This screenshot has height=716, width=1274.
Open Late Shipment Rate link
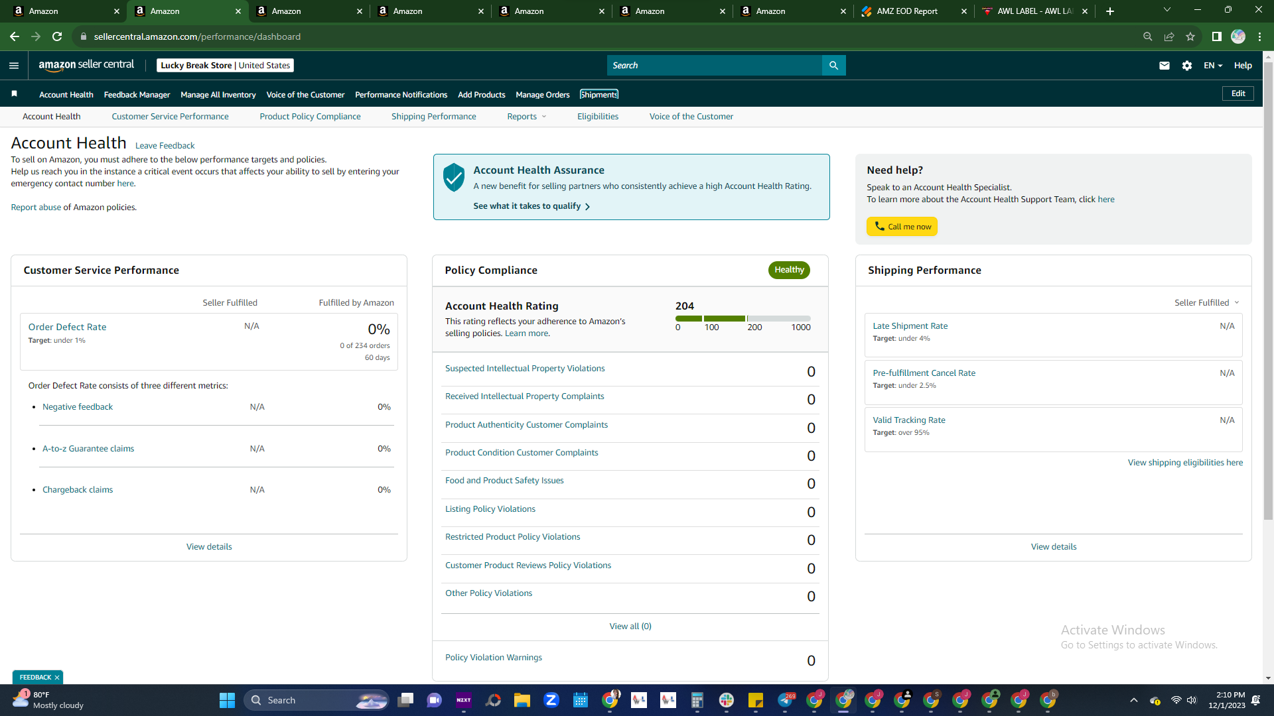pos(910,326)
